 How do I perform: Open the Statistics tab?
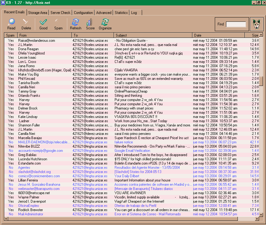(x=121, y=13)
